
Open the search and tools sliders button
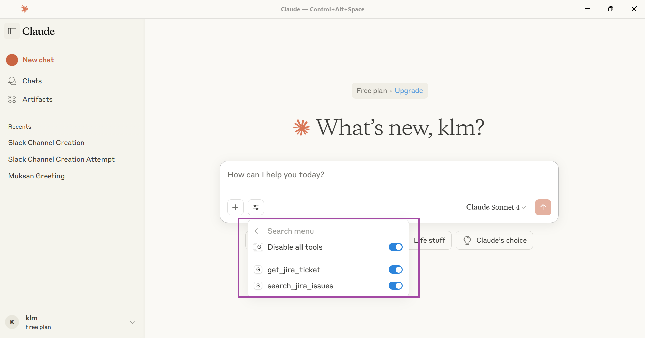pos(256,207)
